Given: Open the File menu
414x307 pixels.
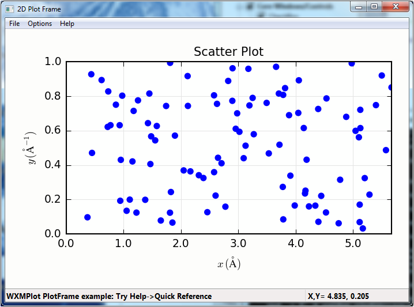Looking at the screenshot, I should [x=14, y=24].
